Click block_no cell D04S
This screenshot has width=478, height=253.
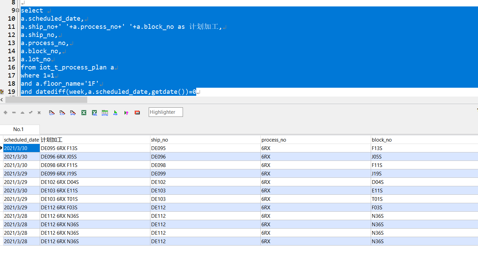424,182
